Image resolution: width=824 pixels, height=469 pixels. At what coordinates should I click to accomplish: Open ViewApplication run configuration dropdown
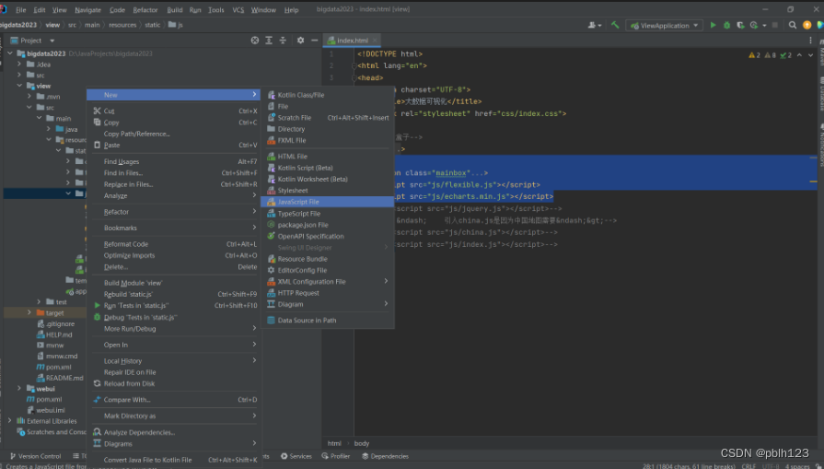[x=664, y=25]
